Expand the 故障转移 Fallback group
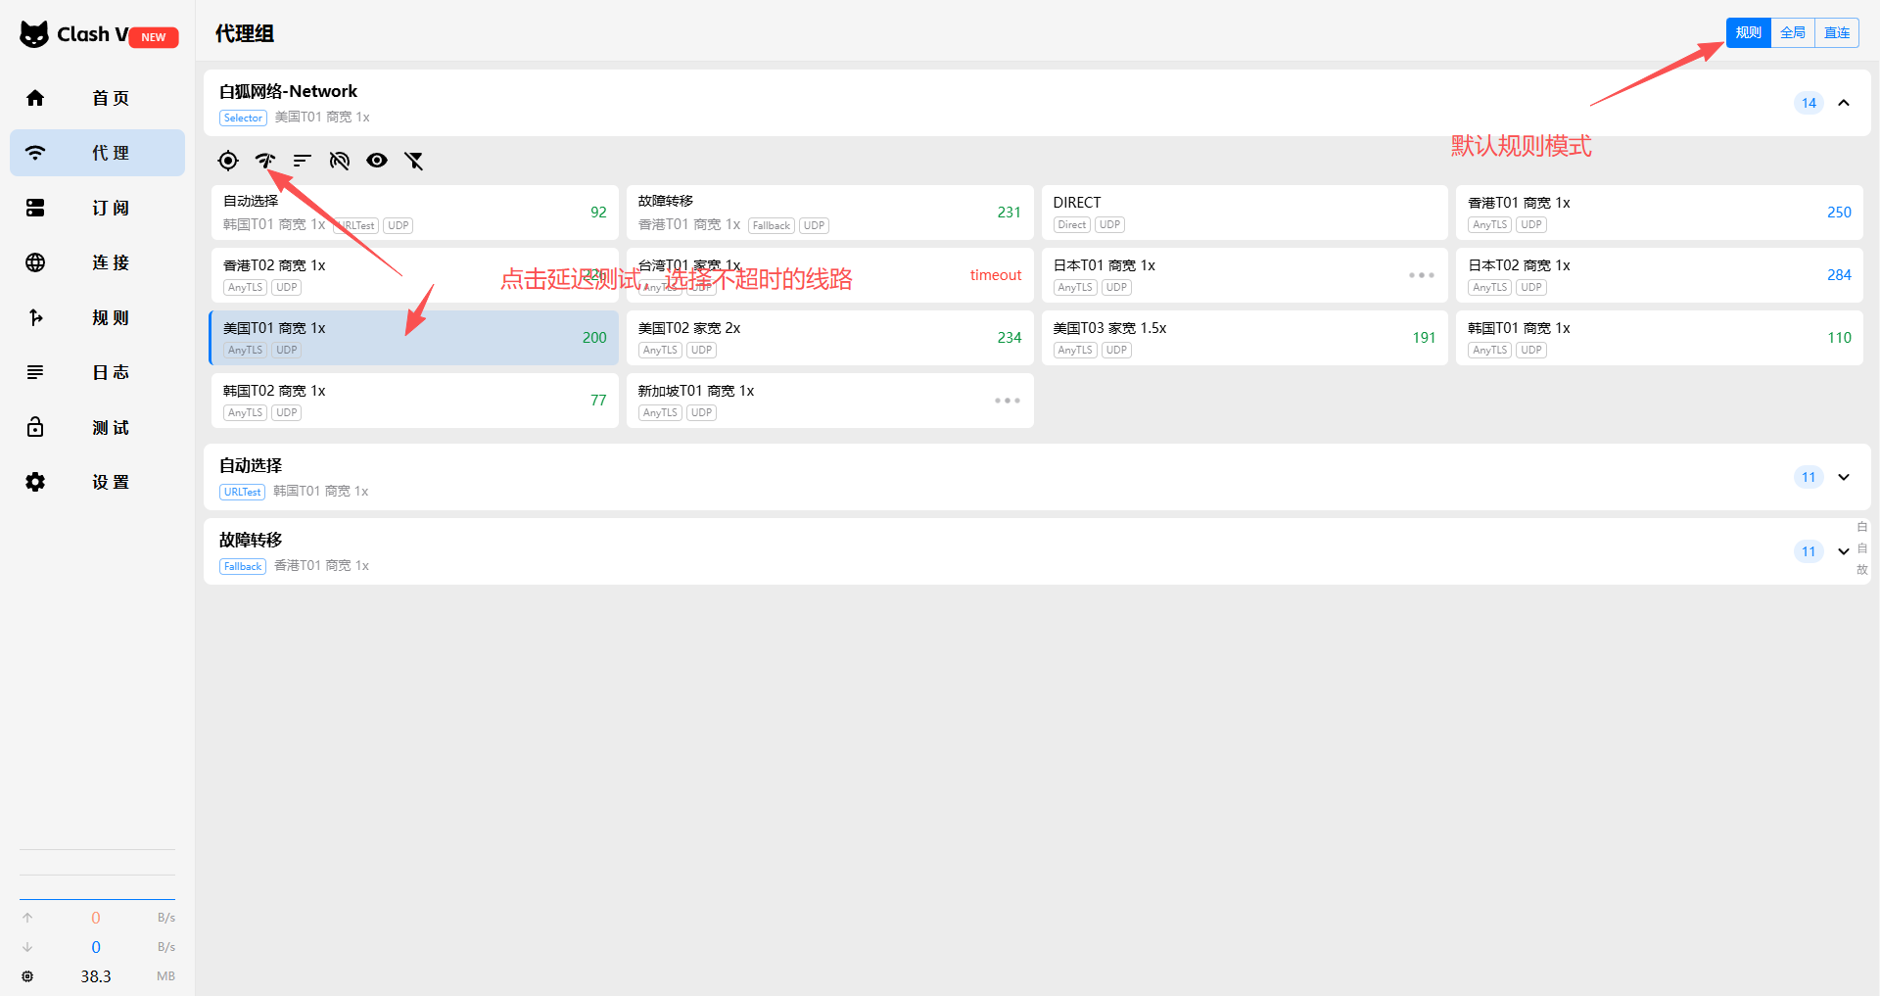The height and width of the screenshot is (996, 1880). pyautogui.click(x=1844, y=551)
